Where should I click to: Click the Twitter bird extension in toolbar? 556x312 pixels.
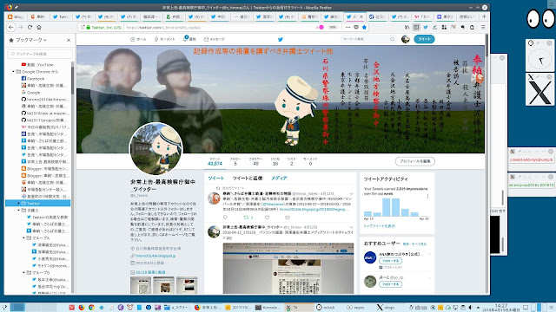pos(426,27)
